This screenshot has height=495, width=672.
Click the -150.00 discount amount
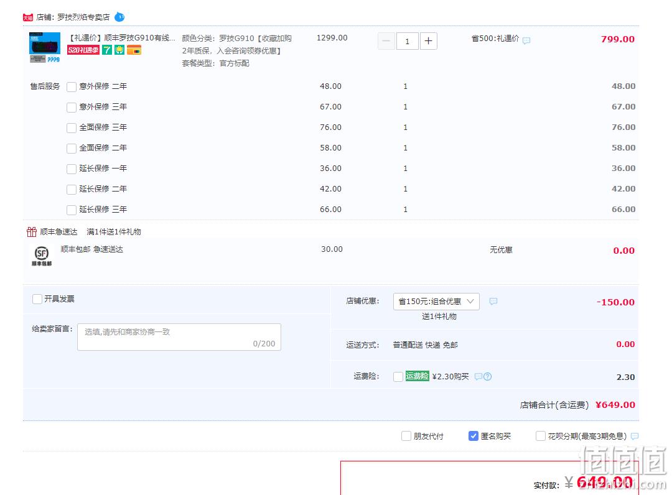(615, 302)
